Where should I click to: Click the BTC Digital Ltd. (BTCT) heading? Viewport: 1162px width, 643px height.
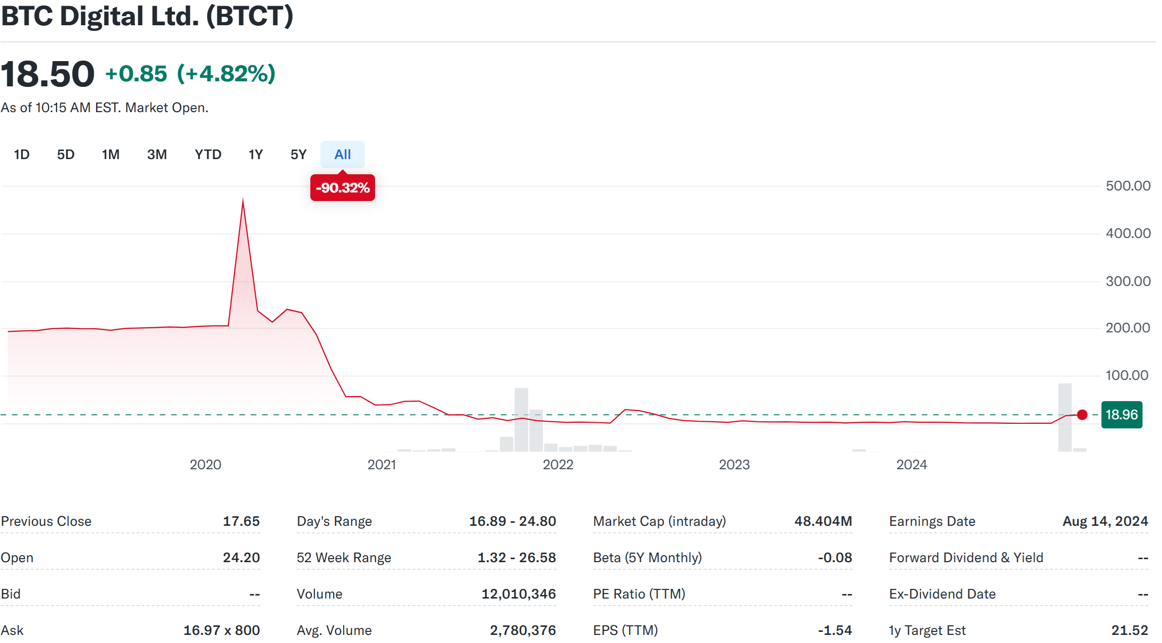(147, 16)
